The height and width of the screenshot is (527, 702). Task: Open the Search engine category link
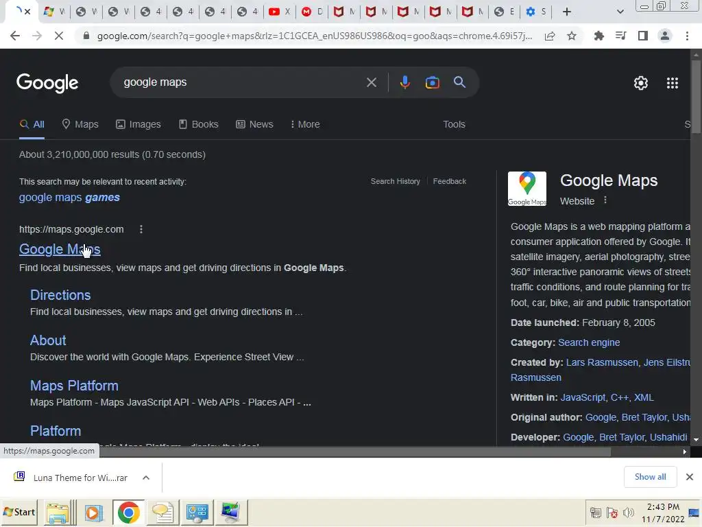click(x=589, y=343)
